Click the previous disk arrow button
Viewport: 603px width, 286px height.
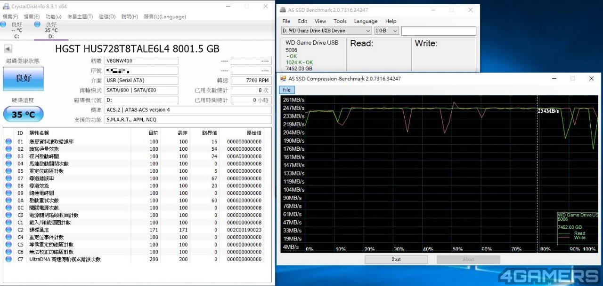(8, 49)
